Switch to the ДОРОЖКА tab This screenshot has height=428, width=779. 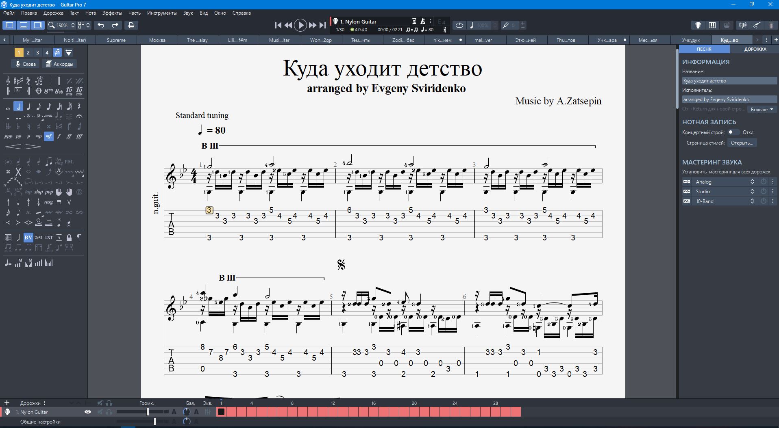[x=755, y=49]
